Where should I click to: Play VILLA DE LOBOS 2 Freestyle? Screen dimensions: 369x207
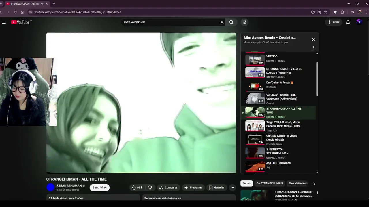pyautogui.click(x=278, y=73)
